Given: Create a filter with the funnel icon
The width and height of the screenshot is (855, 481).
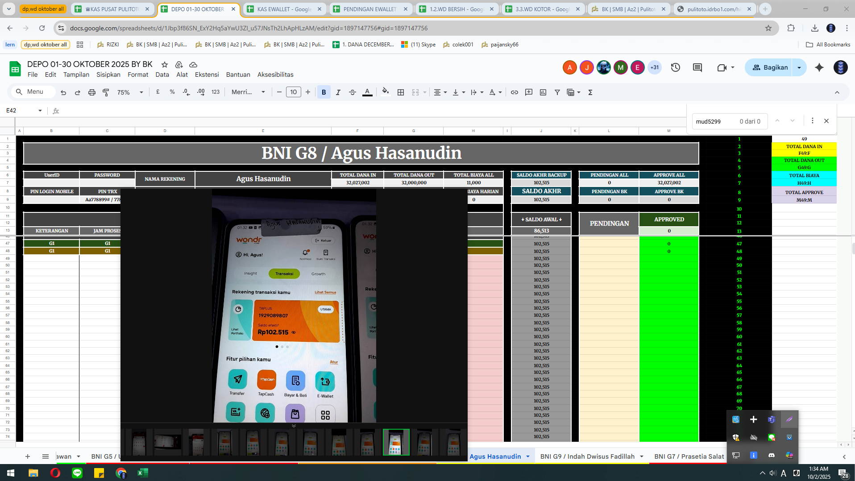Looking at the screenshot, I should [557, 92].
